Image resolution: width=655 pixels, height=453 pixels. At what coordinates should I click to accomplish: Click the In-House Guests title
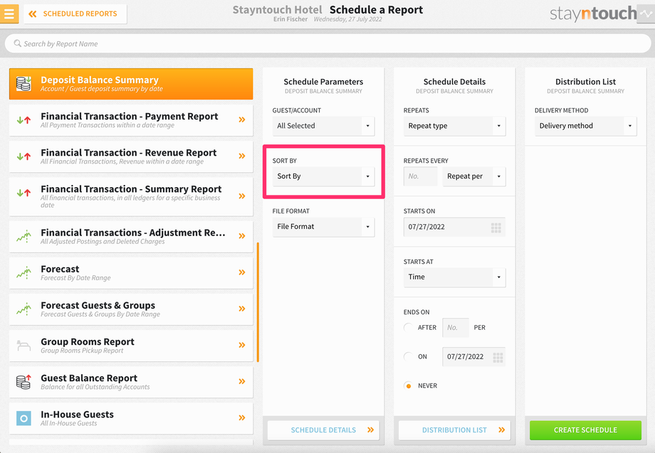click(78, 414)
